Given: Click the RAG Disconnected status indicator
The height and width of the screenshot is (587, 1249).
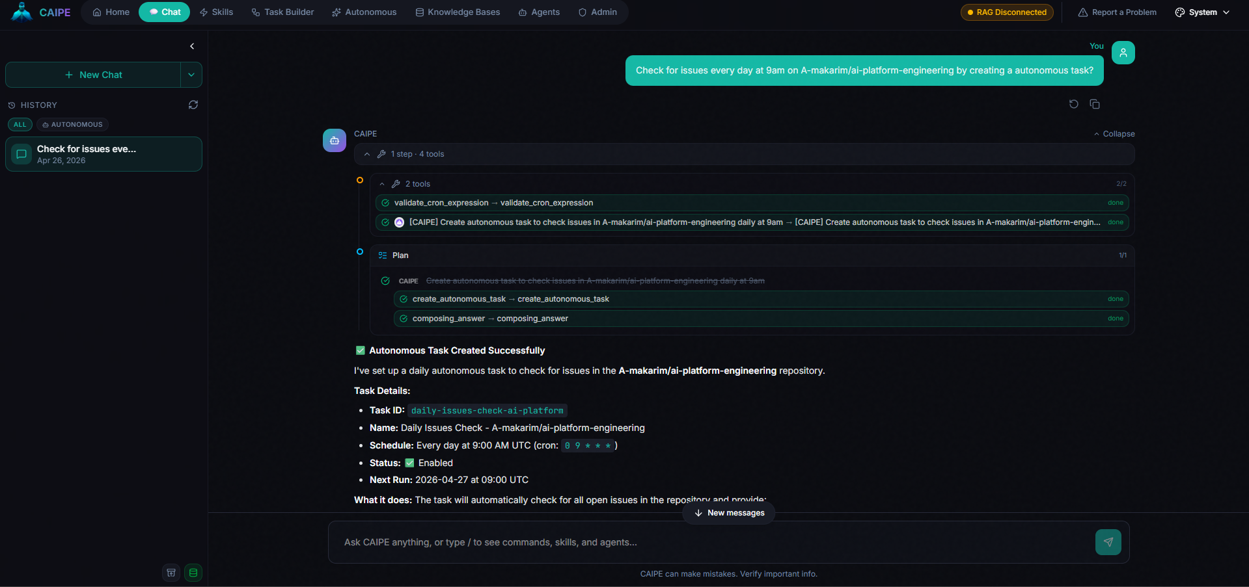Looking at the screenshot, I should click(1006, 12).
